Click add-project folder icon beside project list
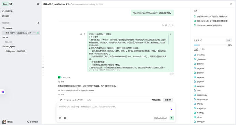This screenshot has height=125, width=236. tap(38, 23)
